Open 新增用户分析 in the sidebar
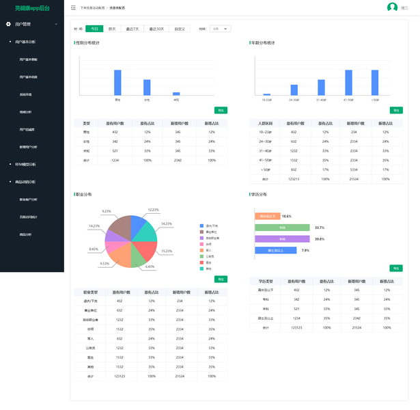Image resolution: width=420 pixels, height=410 pixels. click(29, 147)
